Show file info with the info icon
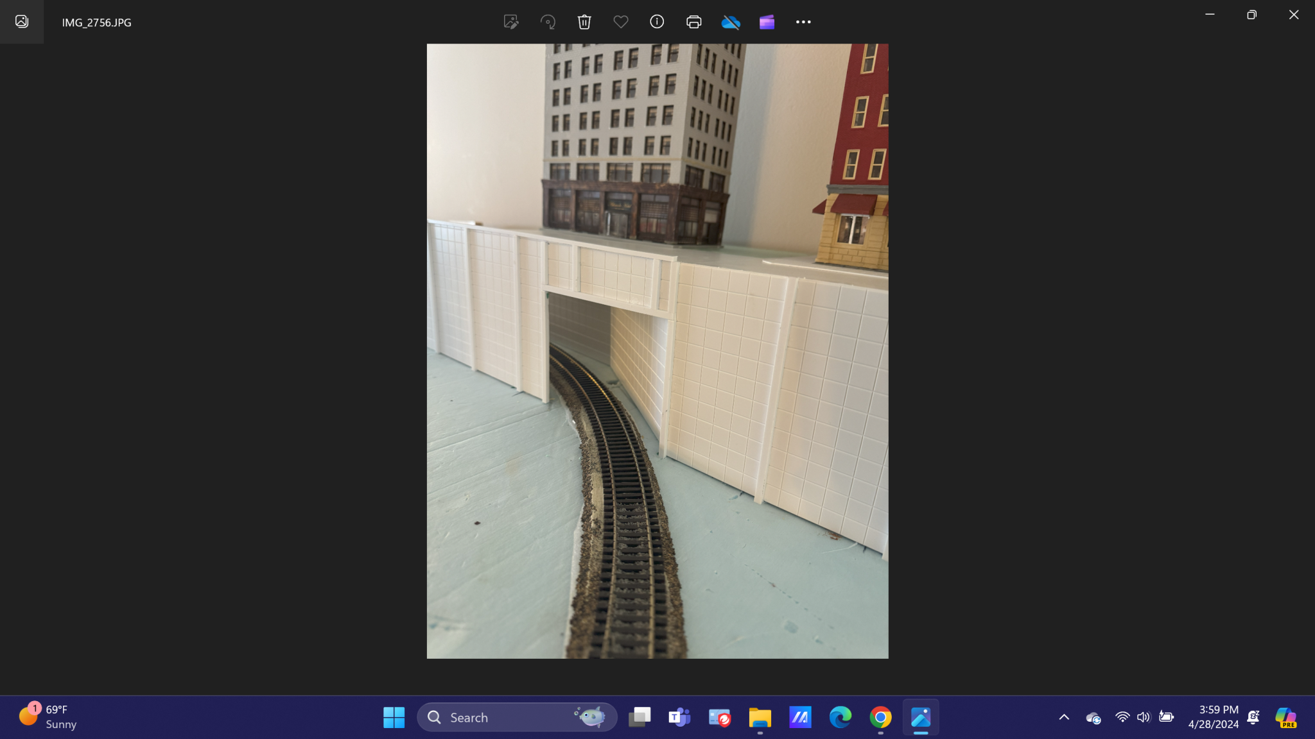 (x=657, y=22)
